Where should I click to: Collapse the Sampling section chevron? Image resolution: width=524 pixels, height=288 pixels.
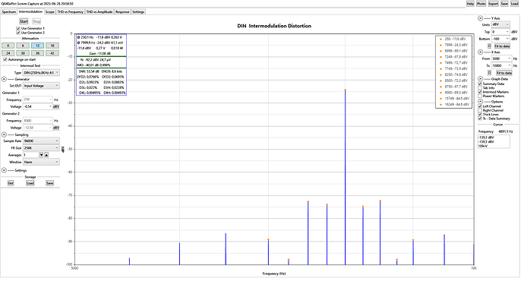(x=4, y=135)
